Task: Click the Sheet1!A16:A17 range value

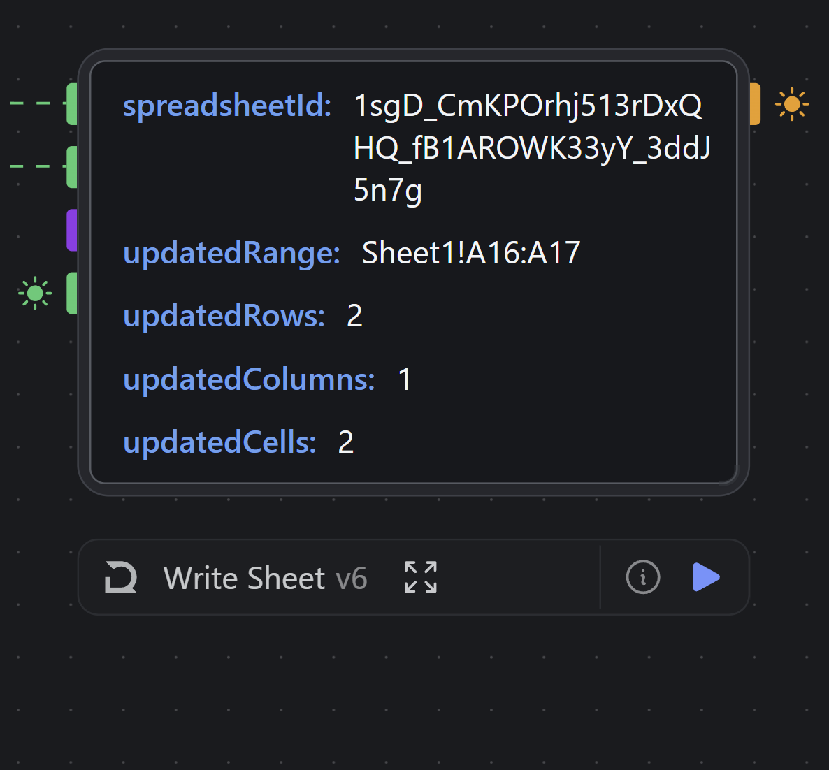Action: (x=471, y=253)
